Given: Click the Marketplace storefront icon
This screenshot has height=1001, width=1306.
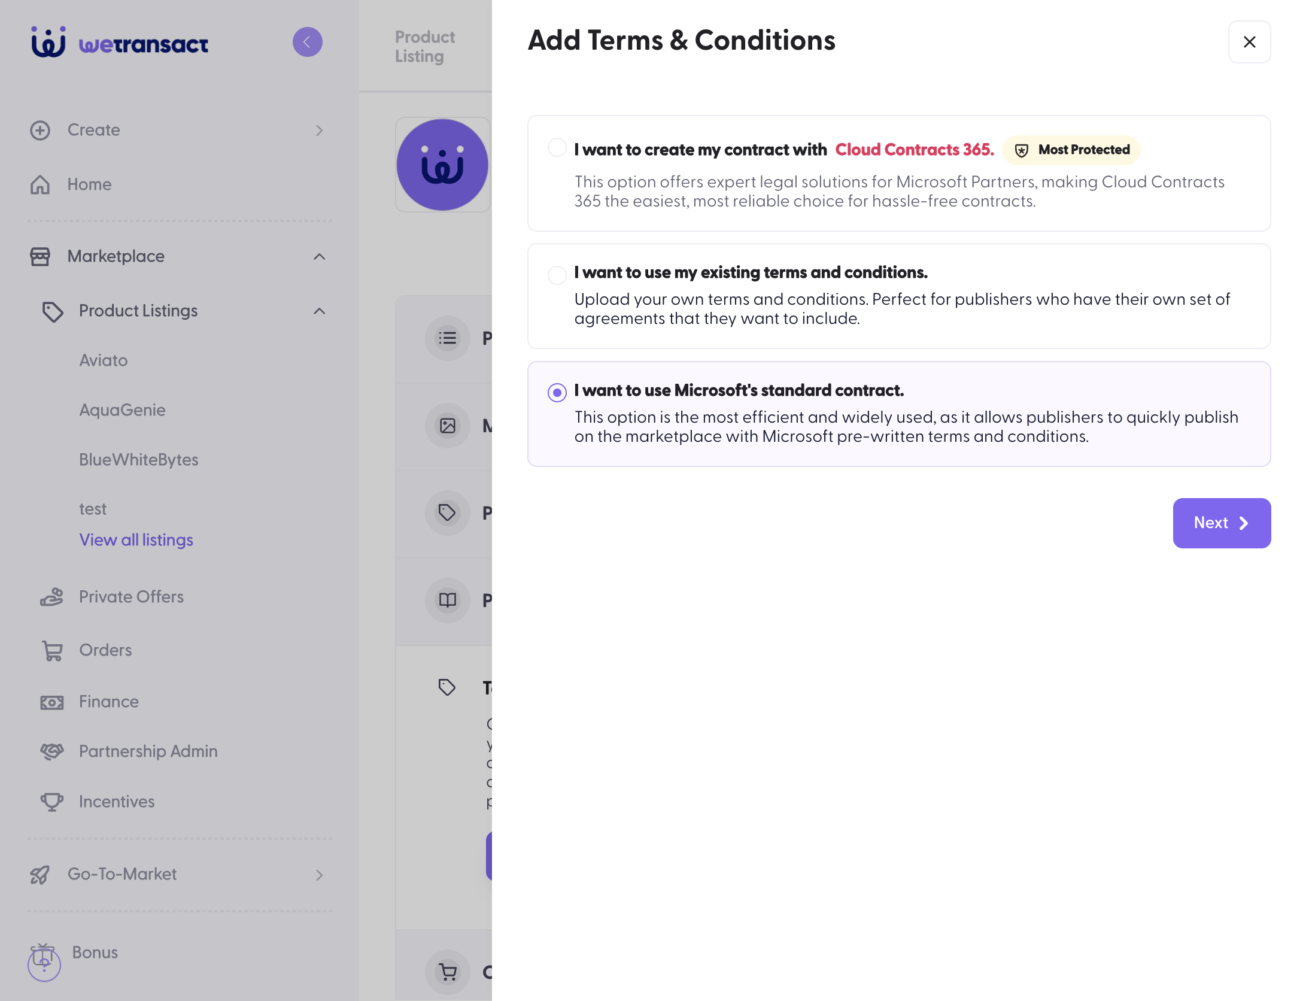Looking at the screenshot, I should click(x=40, y=257).
